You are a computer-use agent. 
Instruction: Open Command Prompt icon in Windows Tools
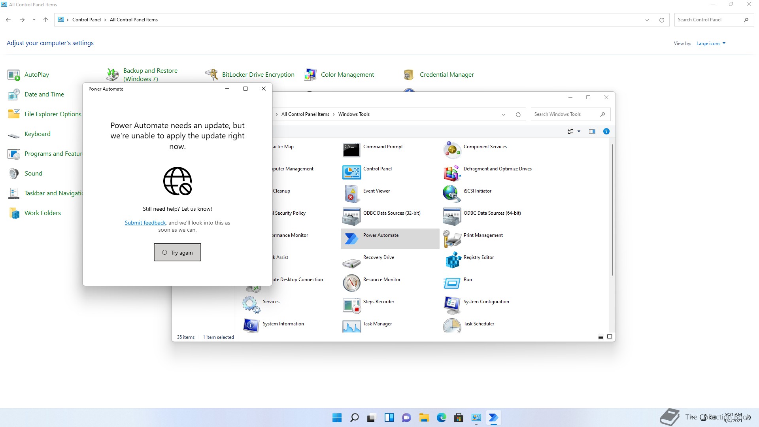[351, 150]
